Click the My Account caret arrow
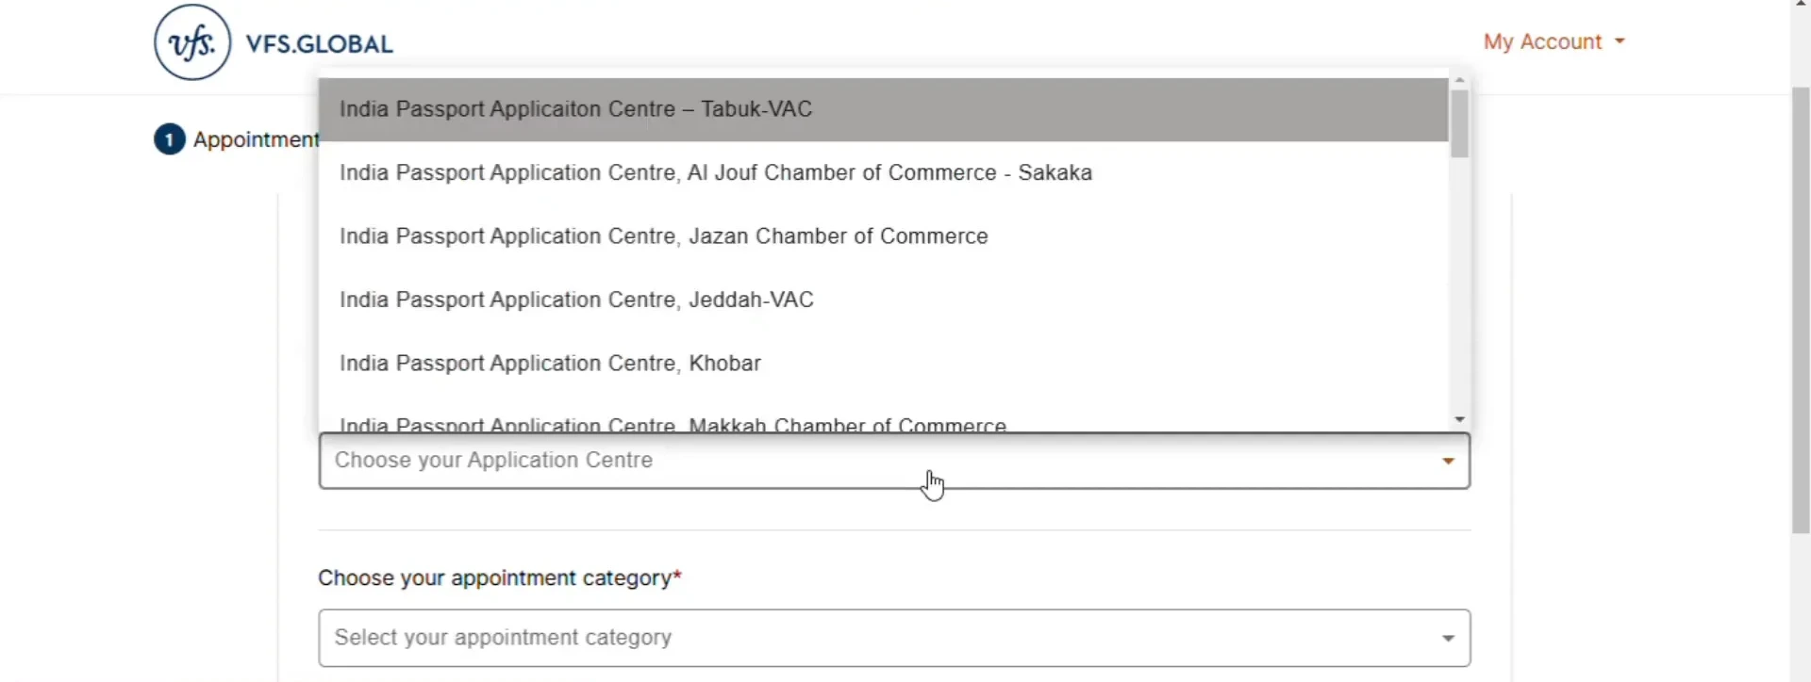The width and height of the screenshot is (1811, 682). pos(1620,41)
